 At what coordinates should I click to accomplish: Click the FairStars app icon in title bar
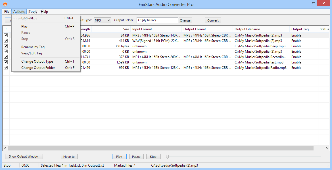5,4
